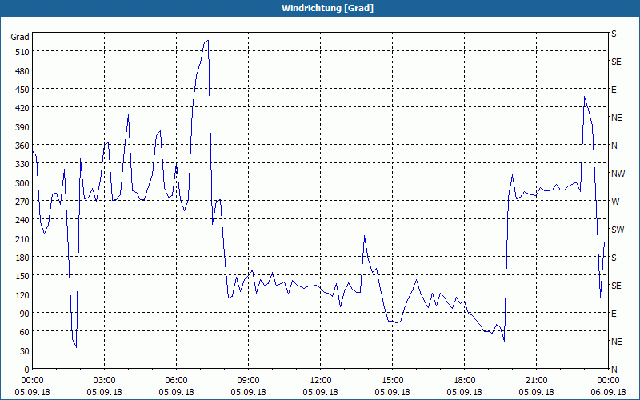Click the SE compass label on the 480 gridline
The image size is (640, 400).
click(x=616, y=62)
